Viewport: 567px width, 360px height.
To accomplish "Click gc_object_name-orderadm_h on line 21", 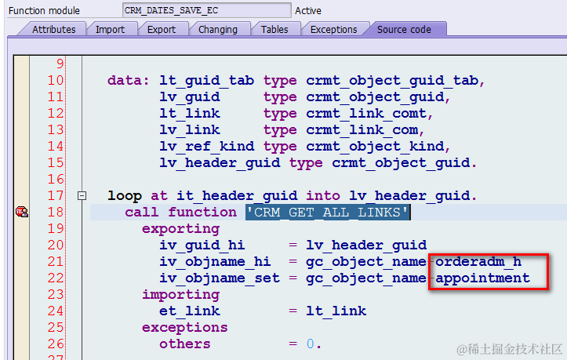I will [x=413, y=262].
